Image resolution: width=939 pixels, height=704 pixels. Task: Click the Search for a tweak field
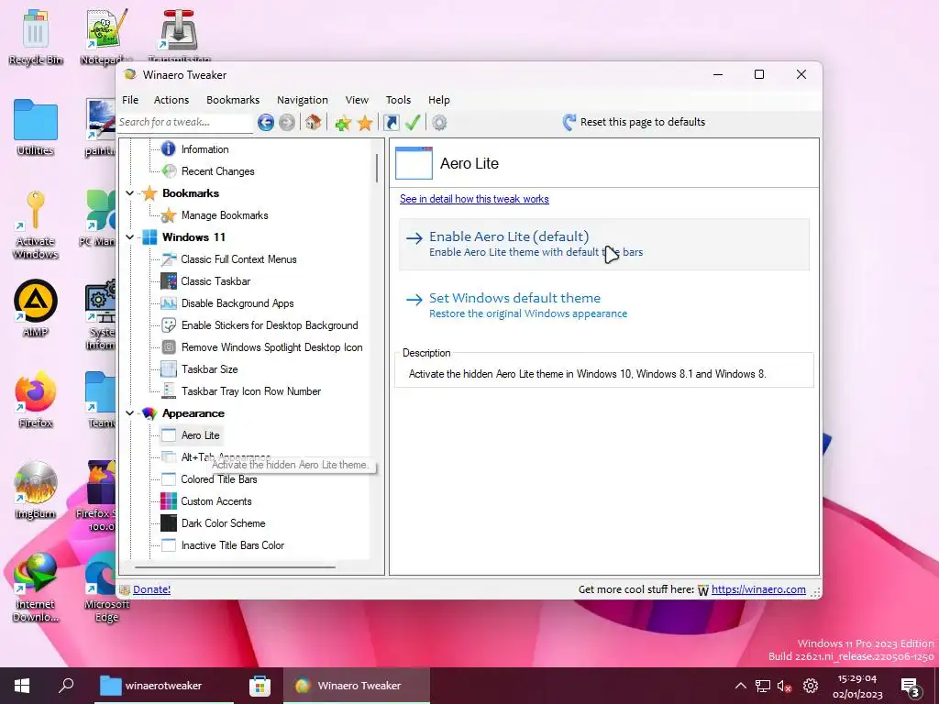point(184,122)
